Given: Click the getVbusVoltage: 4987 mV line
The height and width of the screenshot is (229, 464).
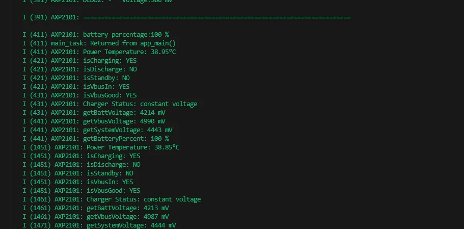Looking at the screenshot, I should [x=96, y=217].
